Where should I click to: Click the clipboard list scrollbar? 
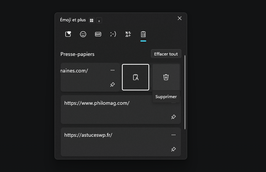point(185,92)
